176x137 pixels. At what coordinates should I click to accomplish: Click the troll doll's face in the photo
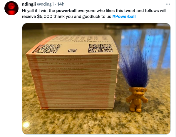pos(138,91)
